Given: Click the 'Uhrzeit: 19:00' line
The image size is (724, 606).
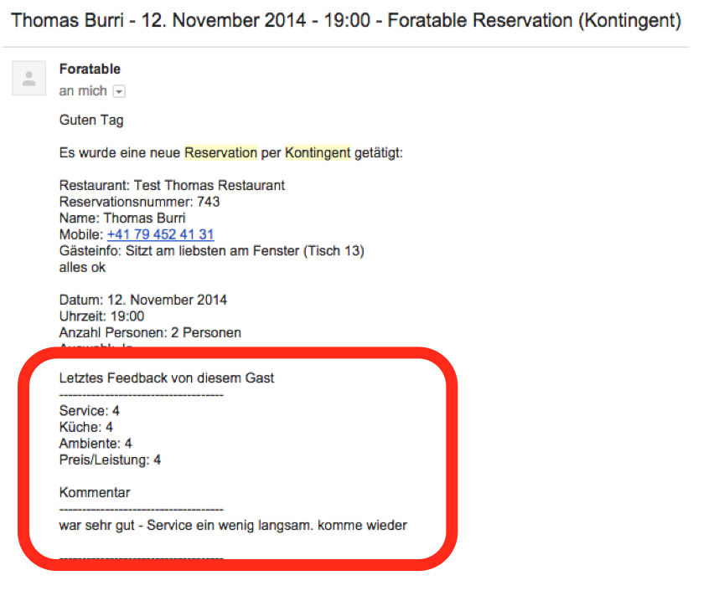Looking at the screenshot, I should 101,316.
